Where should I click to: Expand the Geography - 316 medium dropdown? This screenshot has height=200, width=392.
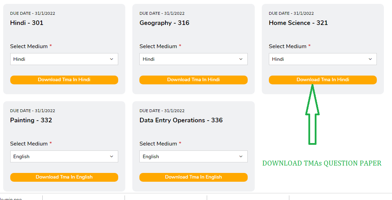click(x=193, y=59)
